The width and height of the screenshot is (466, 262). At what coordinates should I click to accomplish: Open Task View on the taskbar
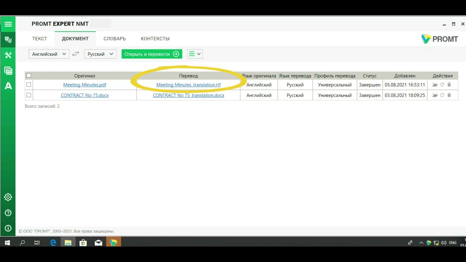coord(37,243)
